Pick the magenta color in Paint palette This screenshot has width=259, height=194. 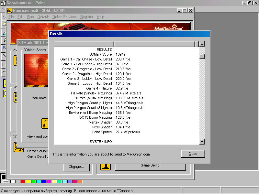click(x=49, y=181)
